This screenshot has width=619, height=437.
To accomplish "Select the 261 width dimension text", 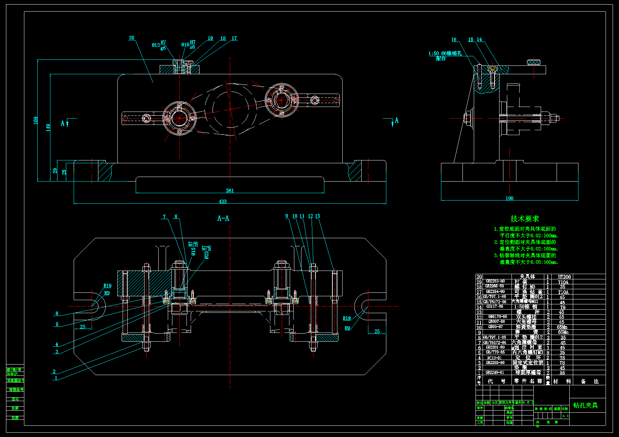I will pos(230,191).
